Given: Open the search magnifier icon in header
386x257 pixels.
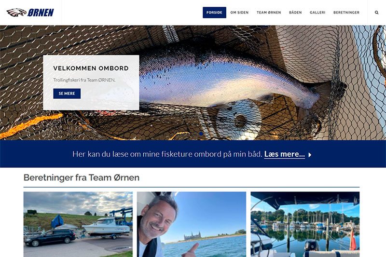Looking at the screenshot, I should pyautogui.click(x=376, y=13).
